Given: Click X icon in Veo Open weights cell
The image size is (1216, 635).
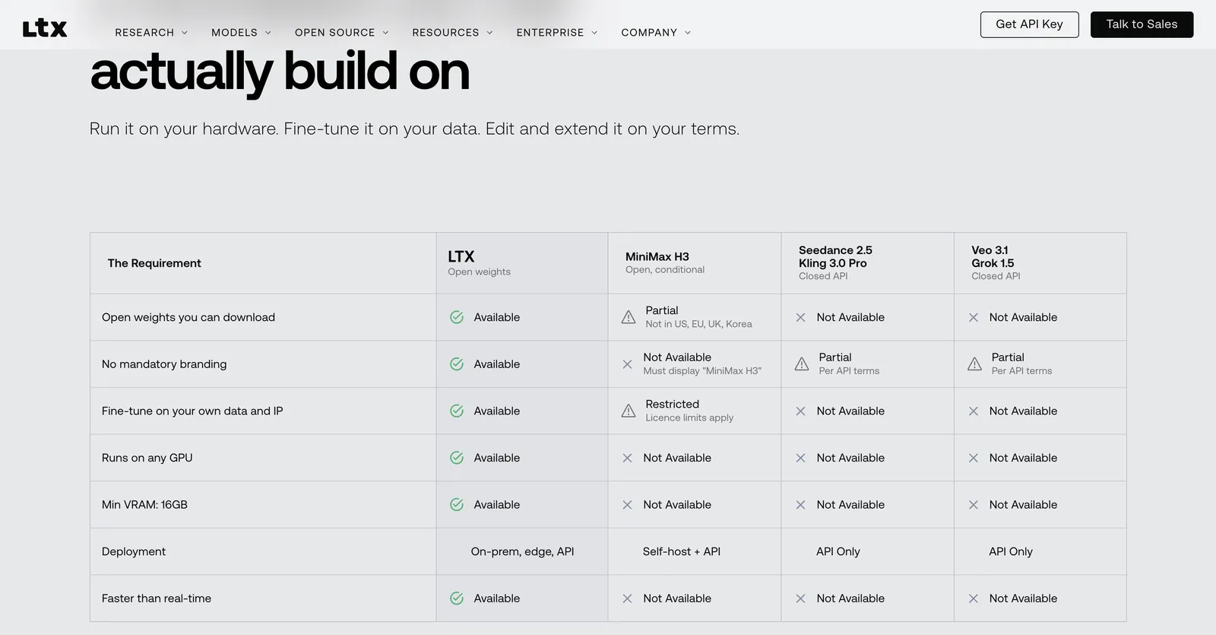Looking at the screenshot, I should coord(974,317).
